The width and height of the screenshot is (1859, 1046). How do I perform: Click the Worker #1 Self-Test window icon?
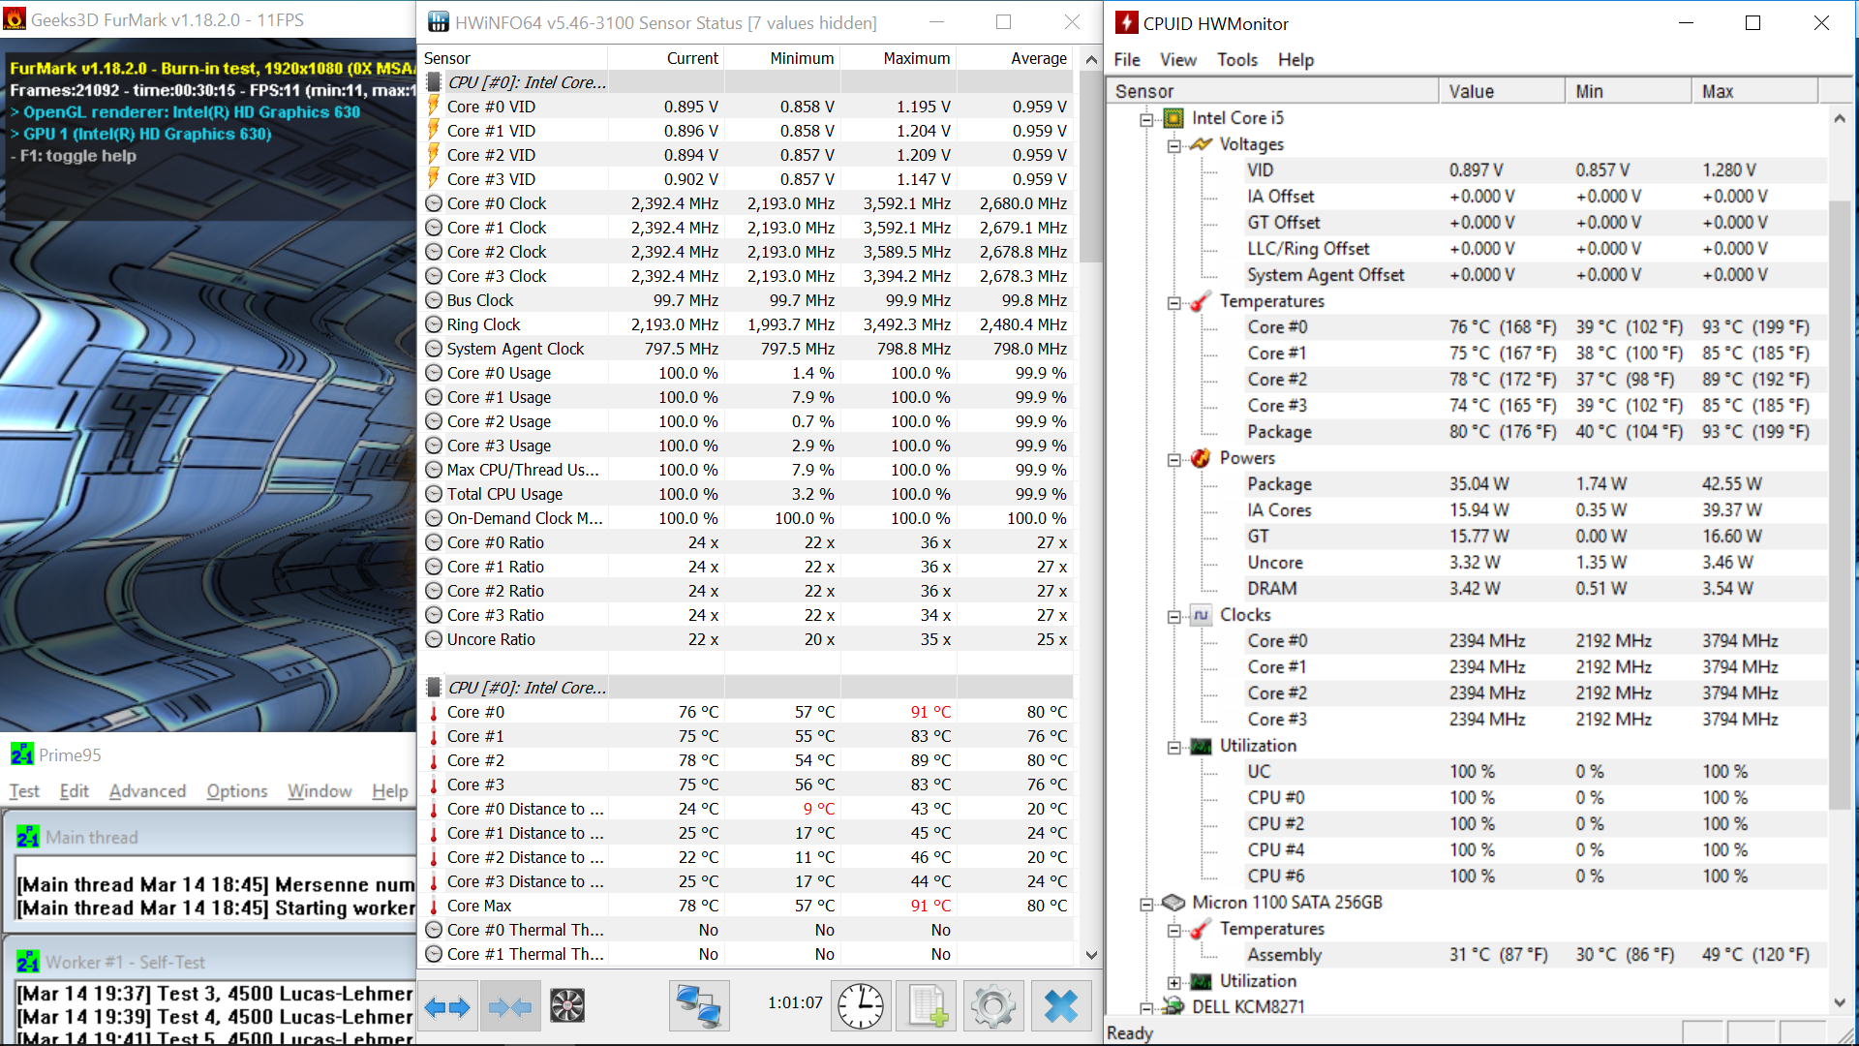[x=27, y=962]
